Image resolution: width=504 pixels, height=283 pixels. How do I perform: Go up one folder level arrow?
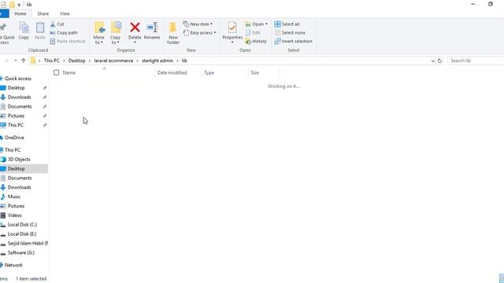(24, 61)
